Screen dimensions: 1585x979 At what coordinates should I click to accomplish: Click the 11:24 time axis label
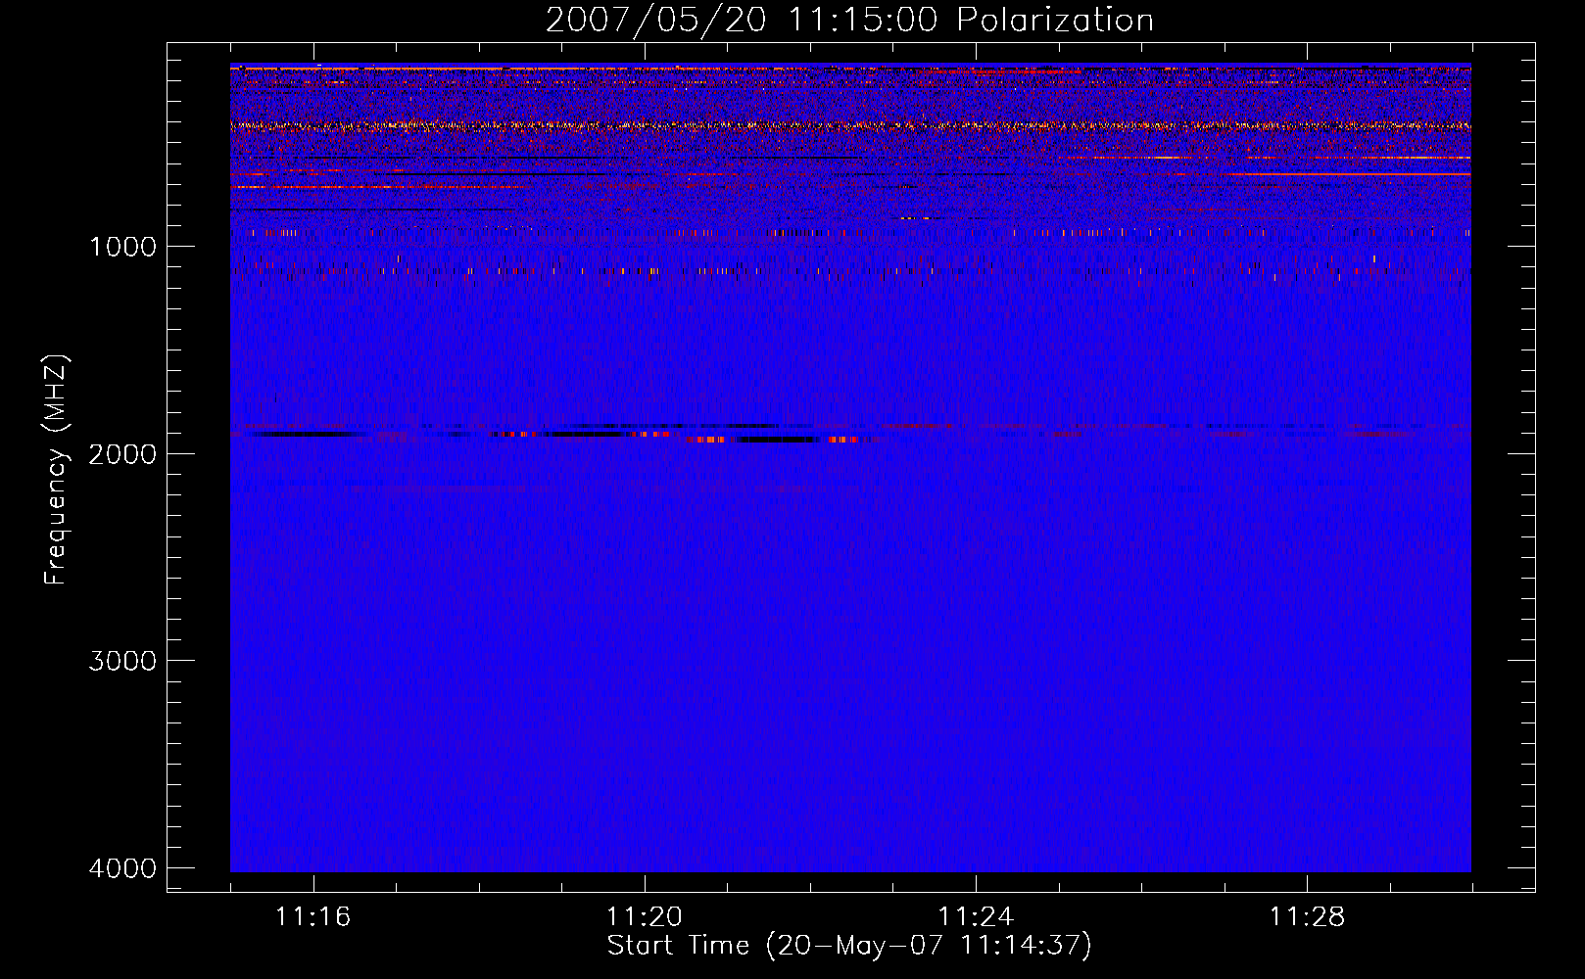976,917
